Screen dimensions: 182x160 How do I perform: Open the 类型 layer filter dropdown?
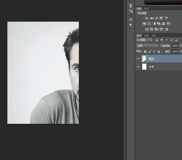coord(144,40)
